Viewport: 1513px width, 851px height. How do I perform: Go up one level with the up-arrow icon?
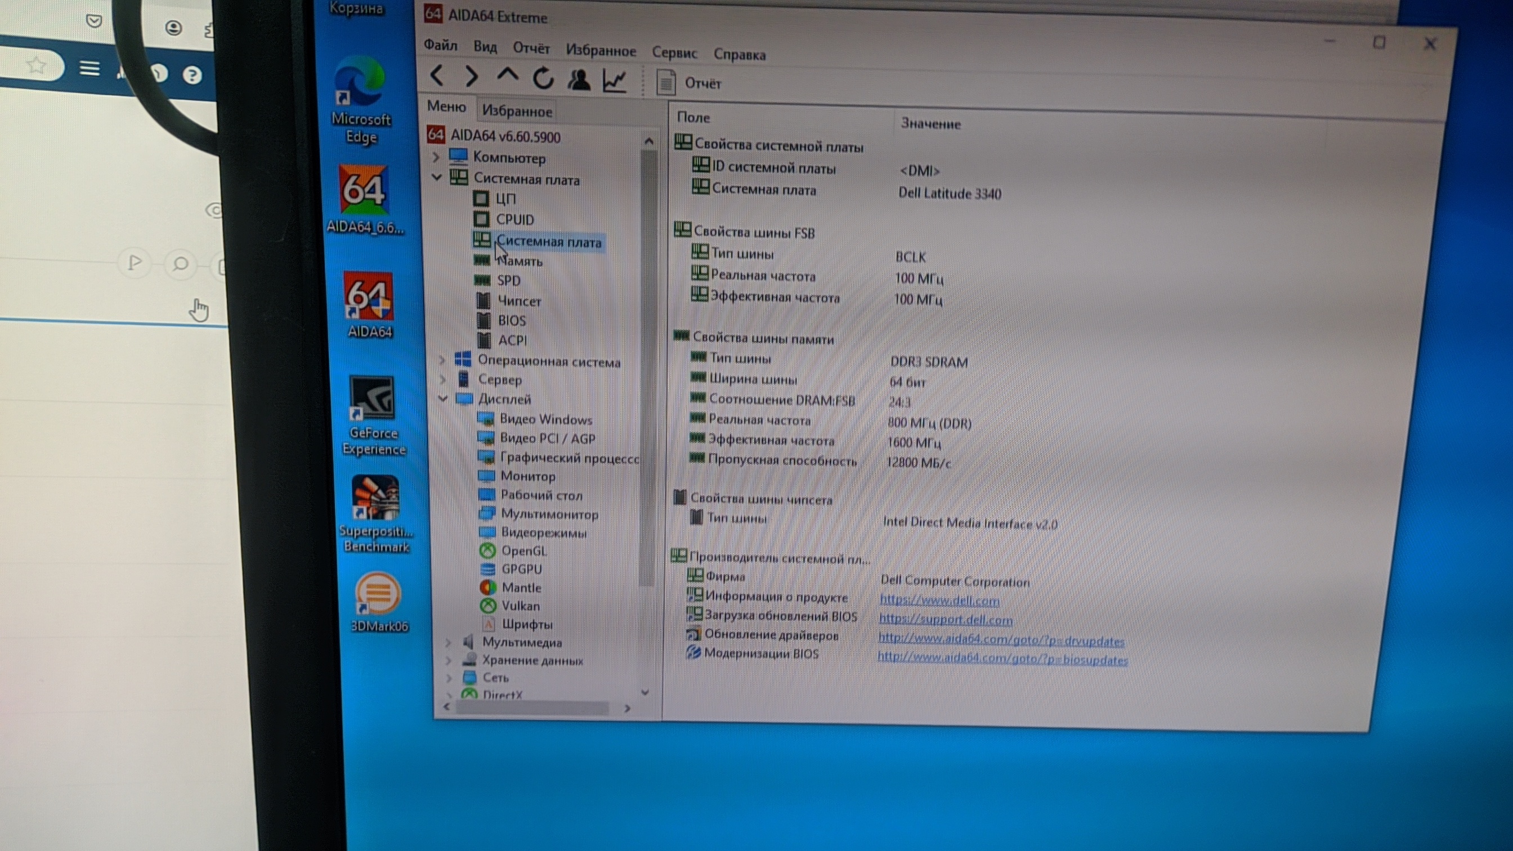(508, 75)
